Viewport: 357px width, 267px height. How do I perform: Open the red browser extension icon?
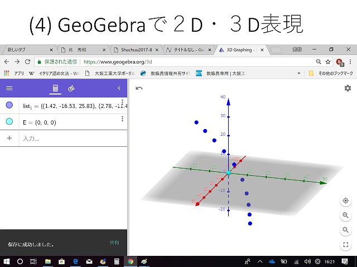click(340, 62)
